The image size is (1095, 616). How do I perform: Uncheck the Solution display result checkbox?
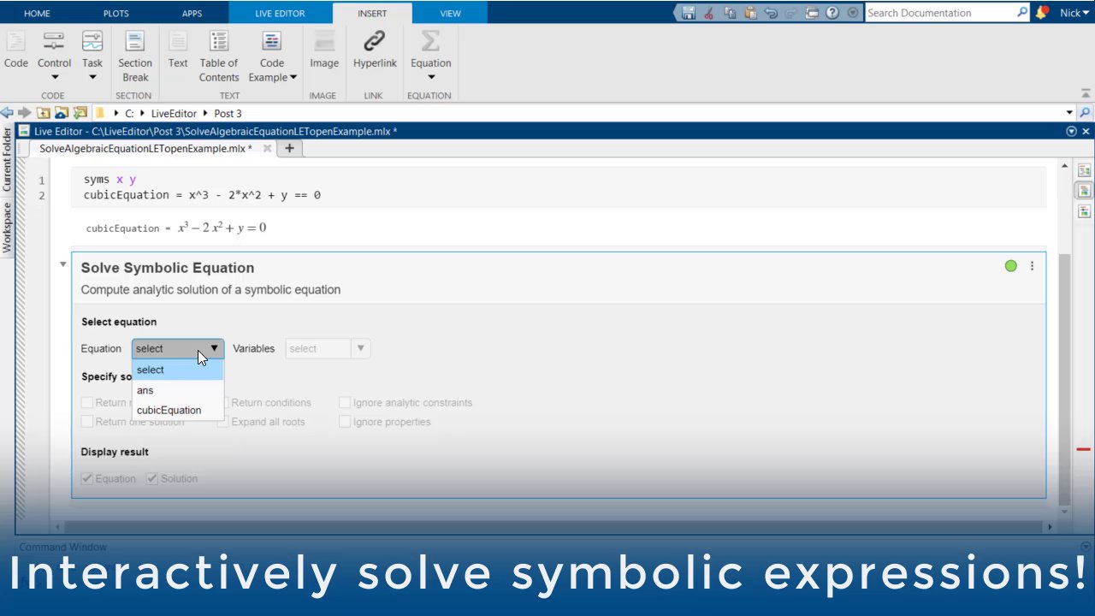(151, 478)
